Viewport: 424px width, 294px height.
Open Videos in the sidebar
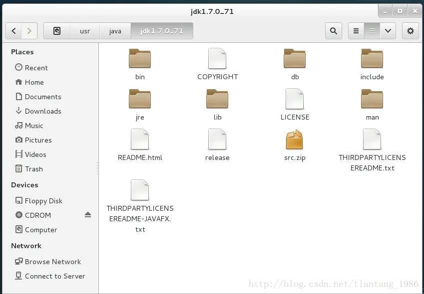50,154
